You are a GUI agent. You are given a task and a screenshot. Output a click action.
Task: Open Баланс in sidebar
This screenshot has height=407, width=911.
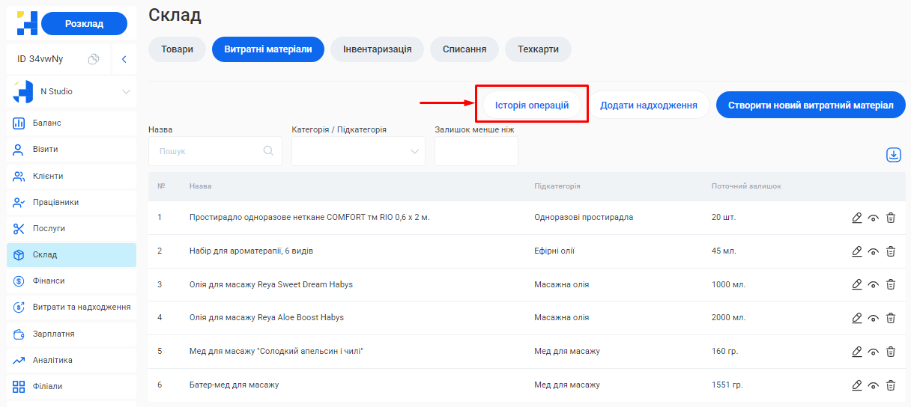[x=72, y=123]
